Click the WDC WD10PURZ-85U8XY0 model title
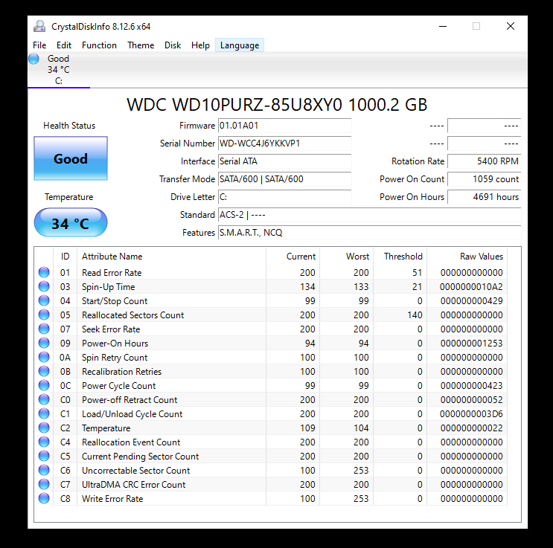The image size is (553, 548). point(277,105)
